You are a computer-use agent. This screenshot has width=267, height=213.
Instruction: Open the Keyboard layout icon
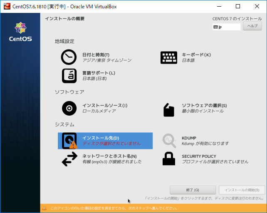coord(169,57)
